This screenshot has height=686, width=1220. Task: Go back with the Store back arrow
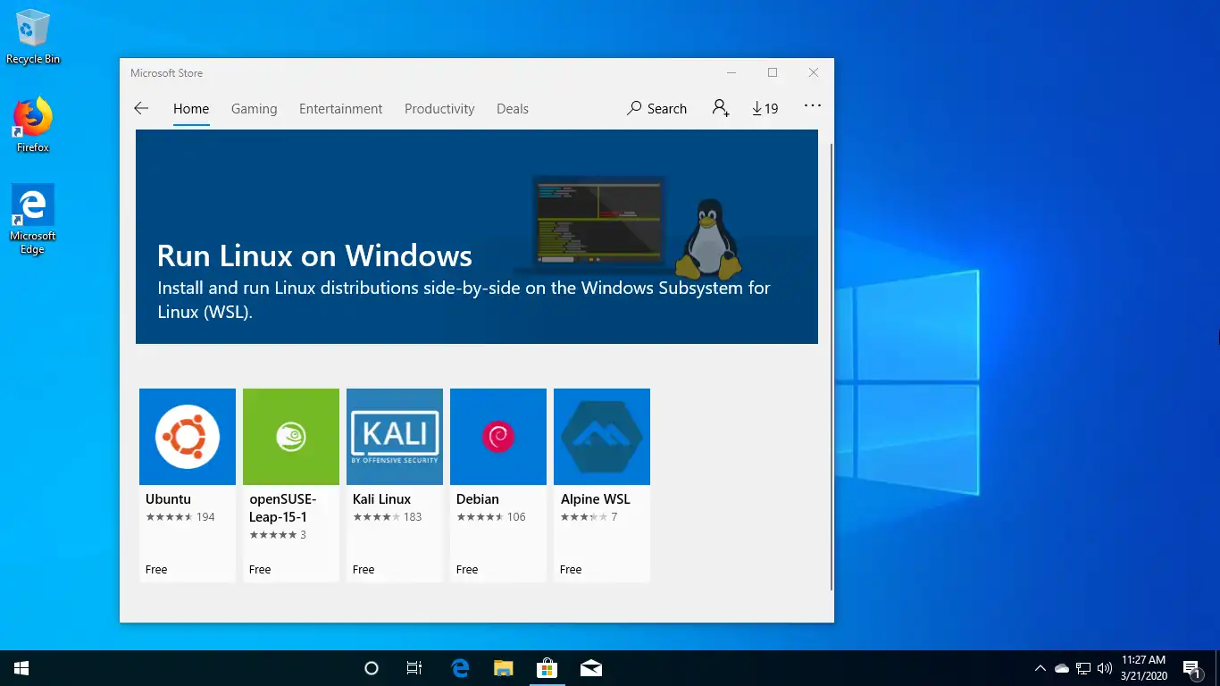coord(141,108)
